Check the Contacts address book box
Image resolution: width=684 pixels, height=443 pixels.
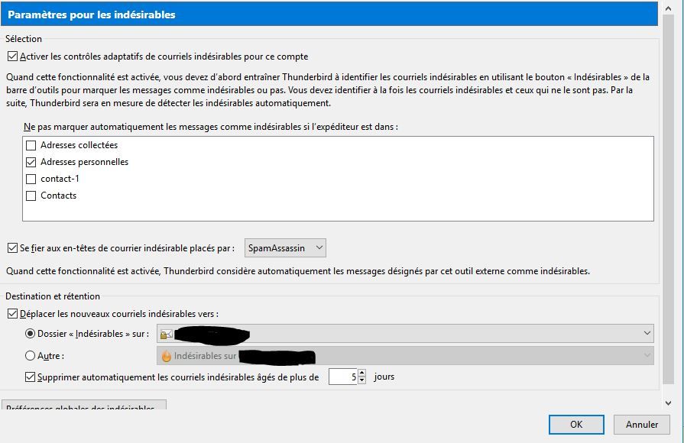pyautogui.click(x=31, y=196)
